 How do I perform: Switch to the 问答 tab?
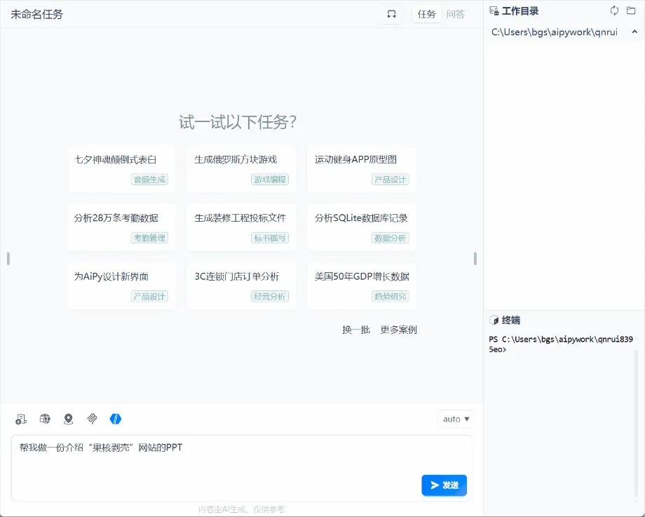[x=456, y=15]
